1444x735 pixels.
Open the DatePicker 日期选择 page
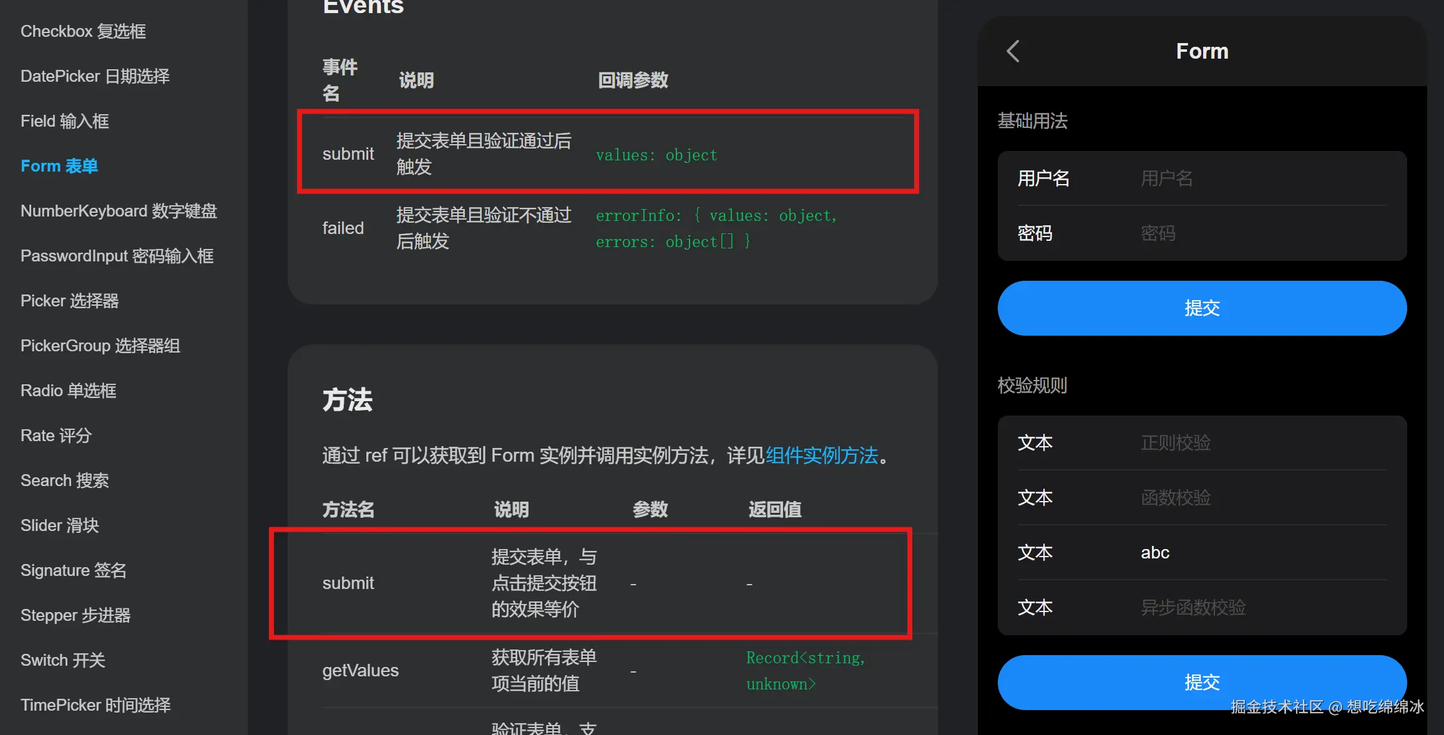pos(94,75)
